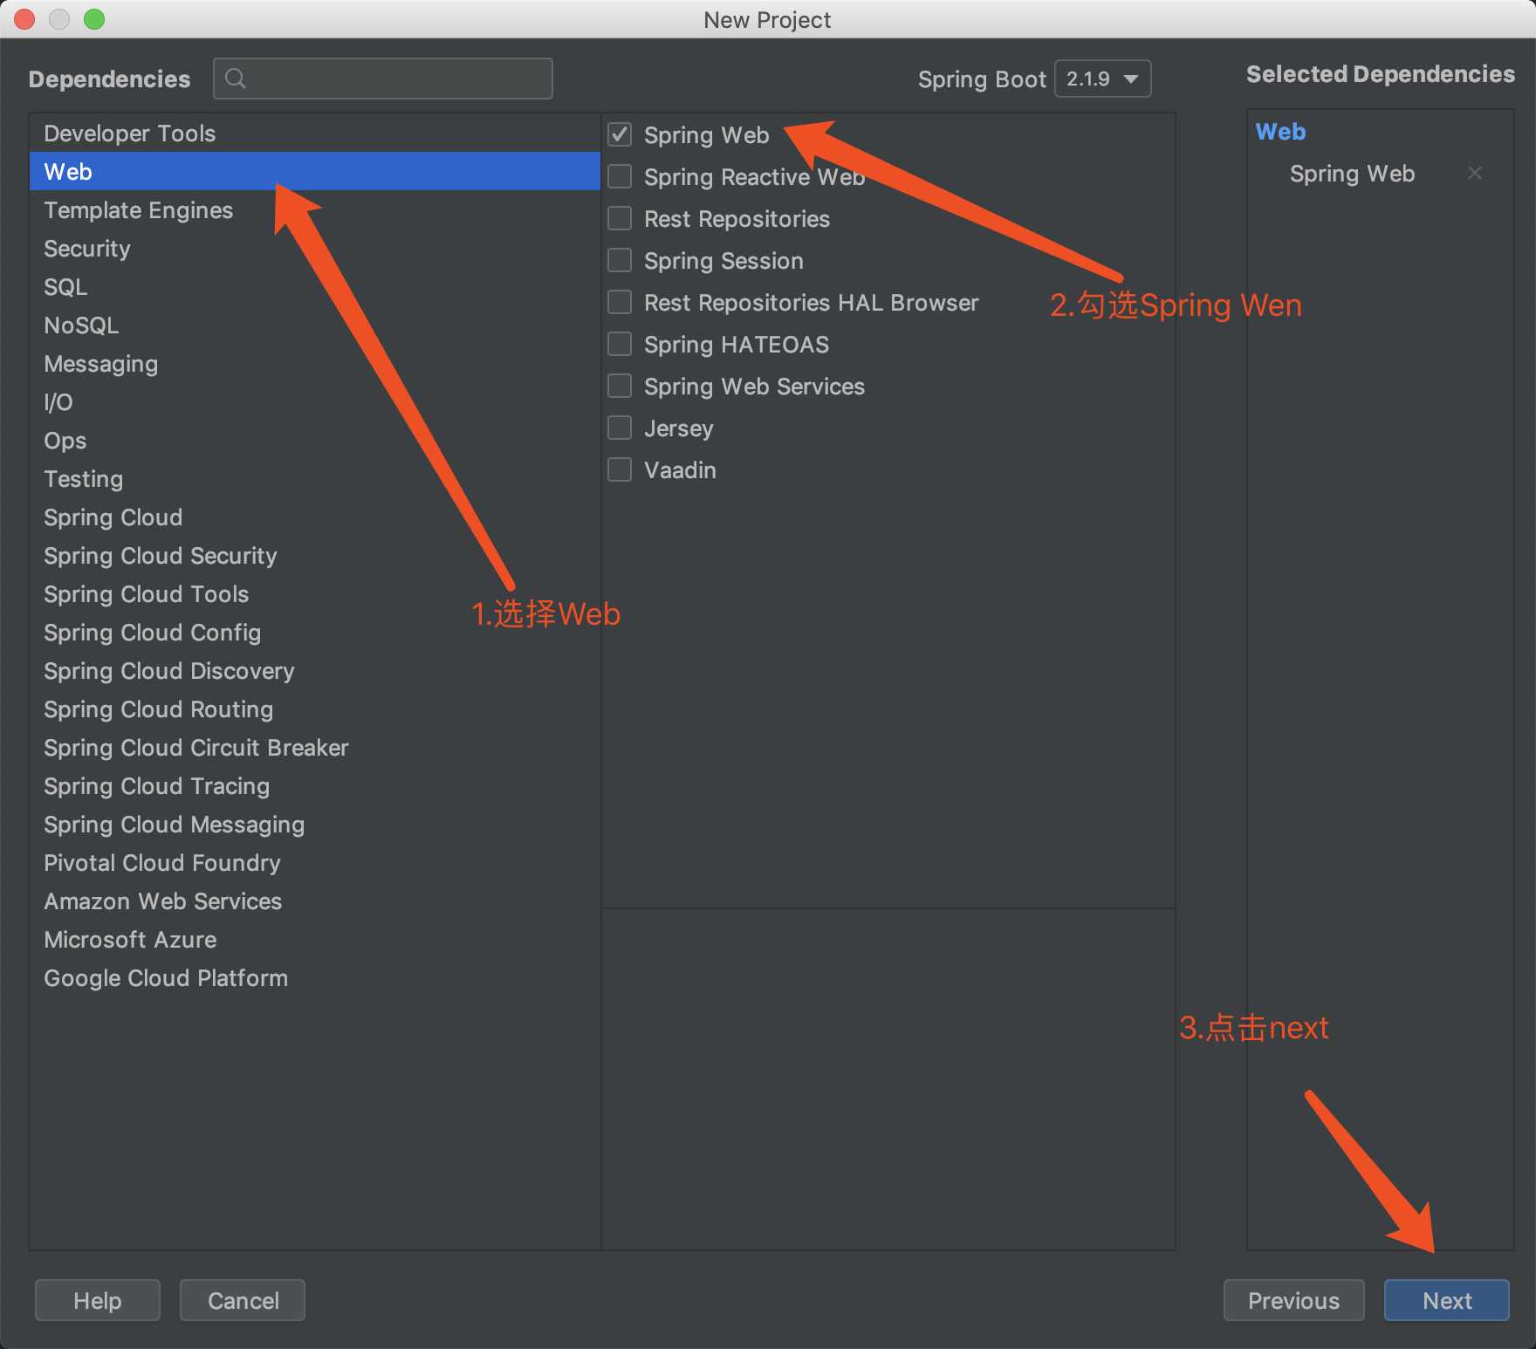Click the search magnifier icon in Dependencies
The width and height of the screenshot is (1536, 1349).
[x=235, y=79]
